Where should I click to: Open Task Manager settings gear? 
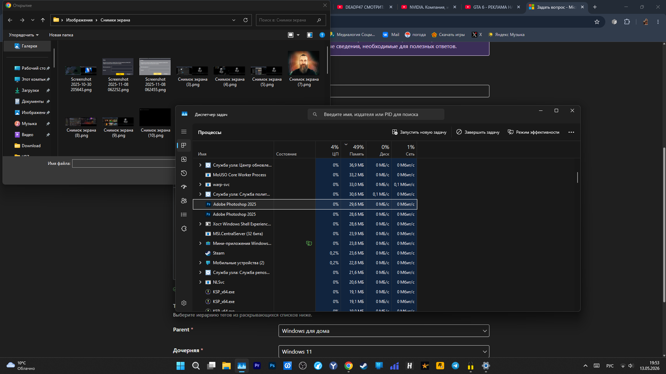[184, 303]
